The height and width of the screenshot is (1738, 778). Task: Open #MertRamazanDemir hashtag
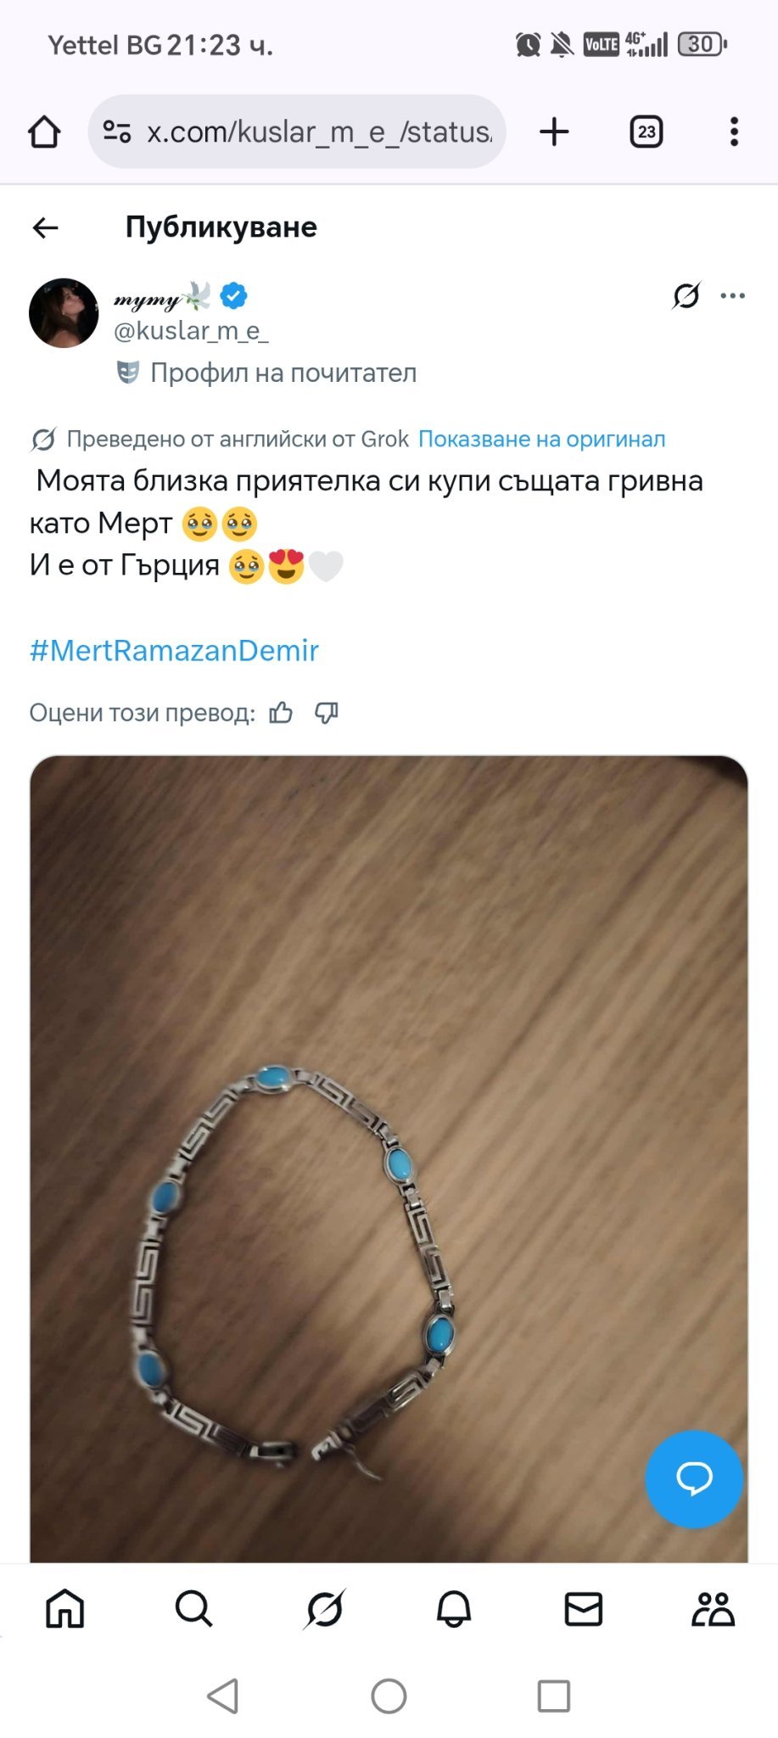pos(174,650)
